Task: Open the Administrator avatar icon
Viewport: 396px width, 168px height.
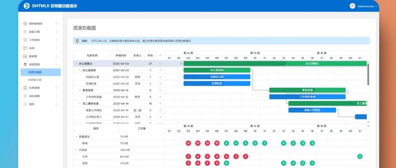Action: [352, 6]
